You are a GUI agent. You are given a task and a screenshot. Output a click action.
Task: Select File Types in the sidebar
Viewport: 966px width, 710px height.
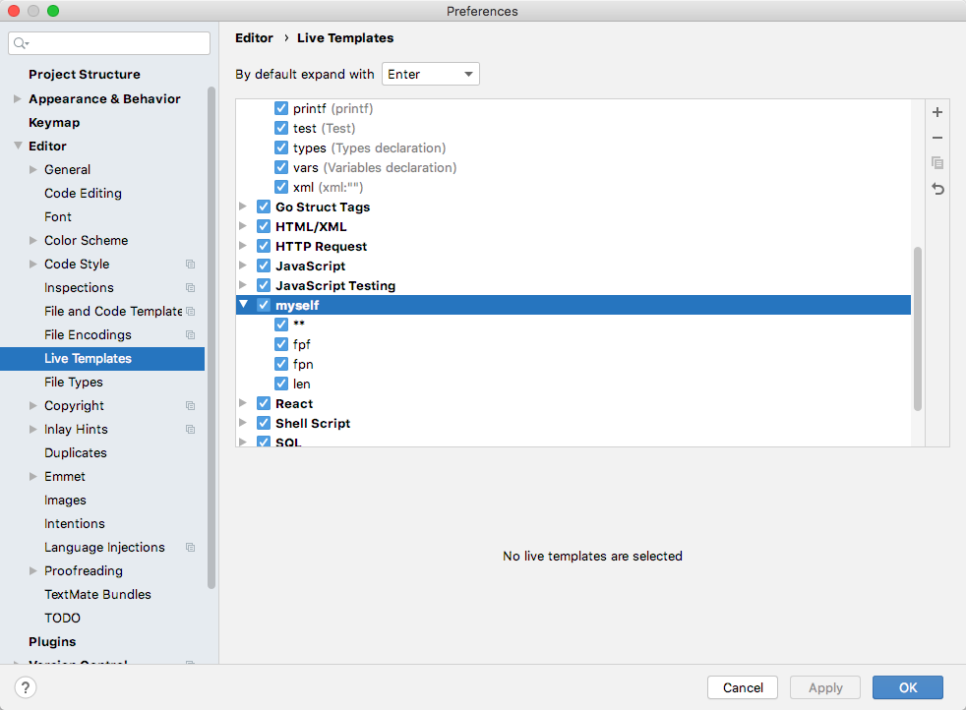[74, 383]
